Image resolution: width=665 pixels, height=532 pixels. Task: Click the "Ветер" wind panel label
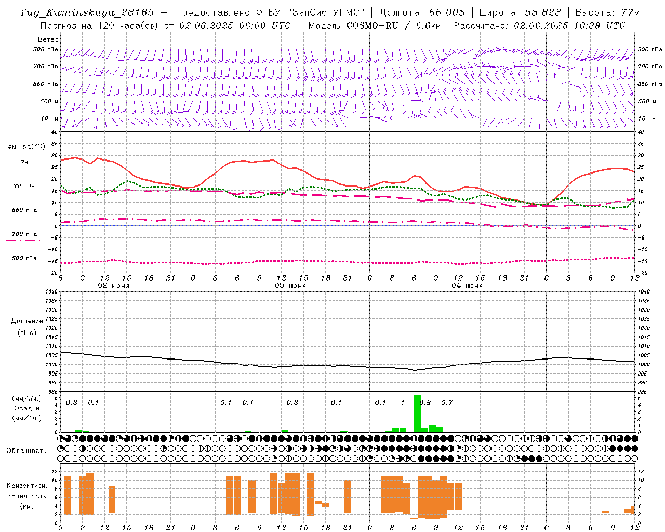point(48,39)
